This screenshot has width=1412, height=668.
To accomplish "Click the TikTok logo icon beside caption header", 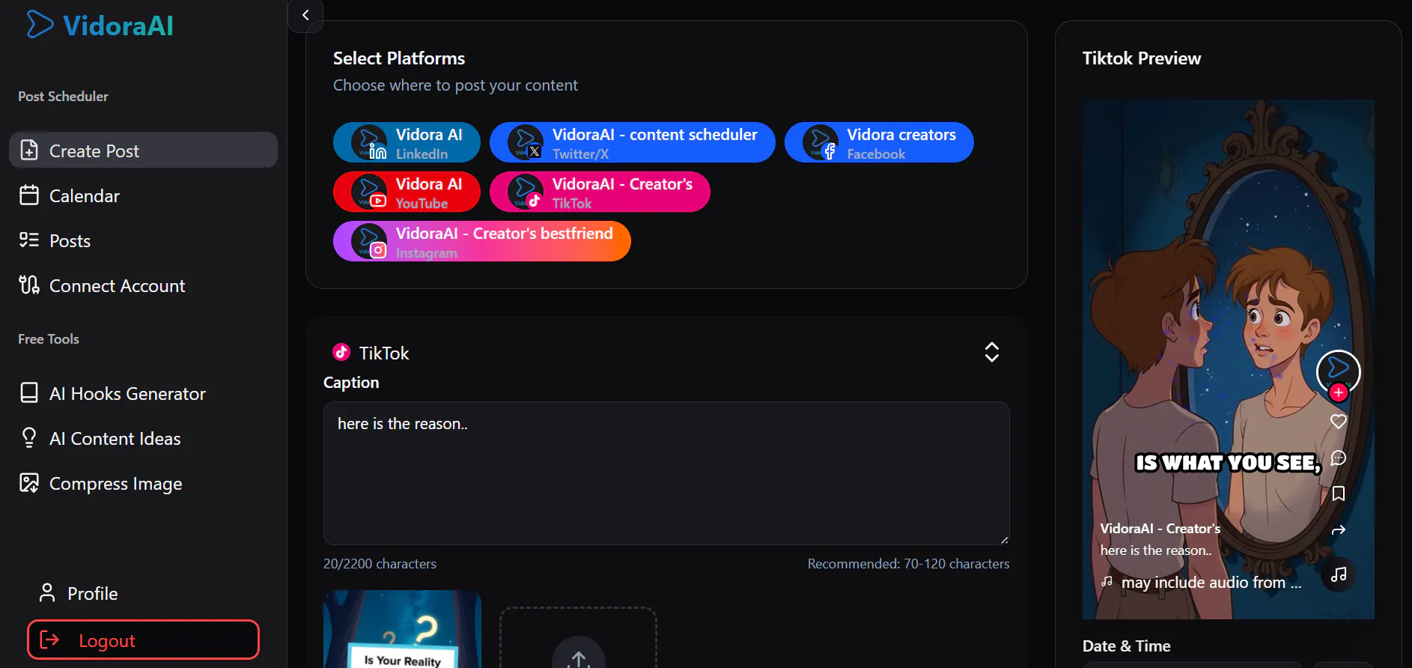I will click(x=341, y=352).
